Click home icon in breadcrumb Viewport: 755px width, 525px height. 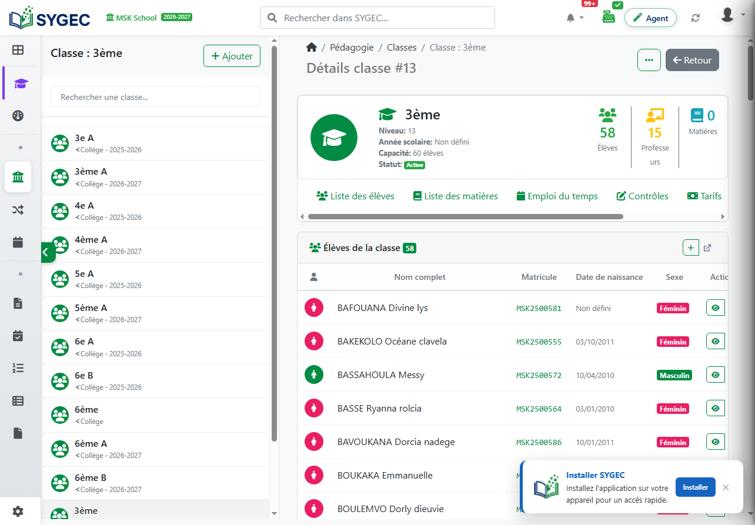312,48
